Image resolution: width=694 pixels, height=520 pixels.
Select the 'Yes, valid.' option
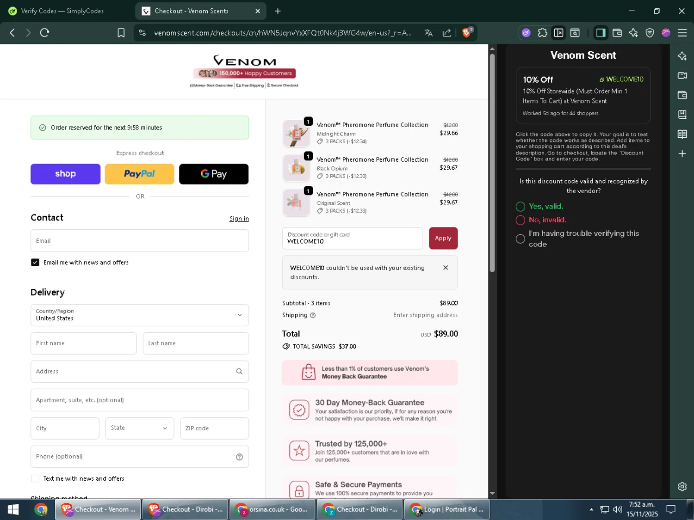tap(520, 207)
